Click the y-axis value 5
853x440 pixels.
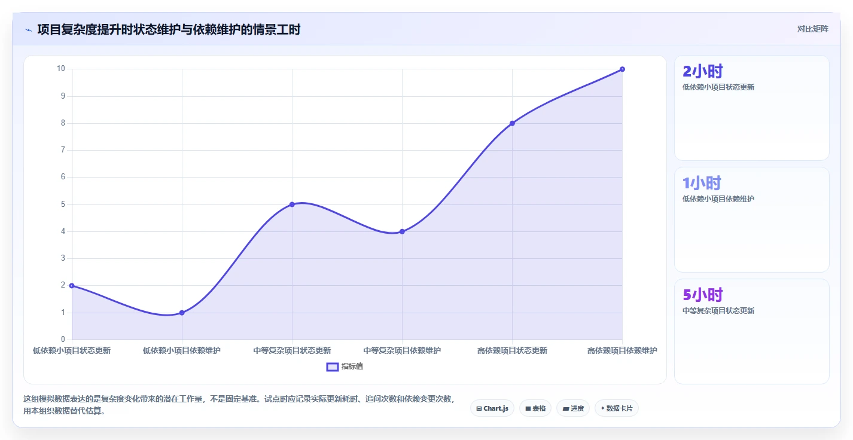click(x=63, y=204)
